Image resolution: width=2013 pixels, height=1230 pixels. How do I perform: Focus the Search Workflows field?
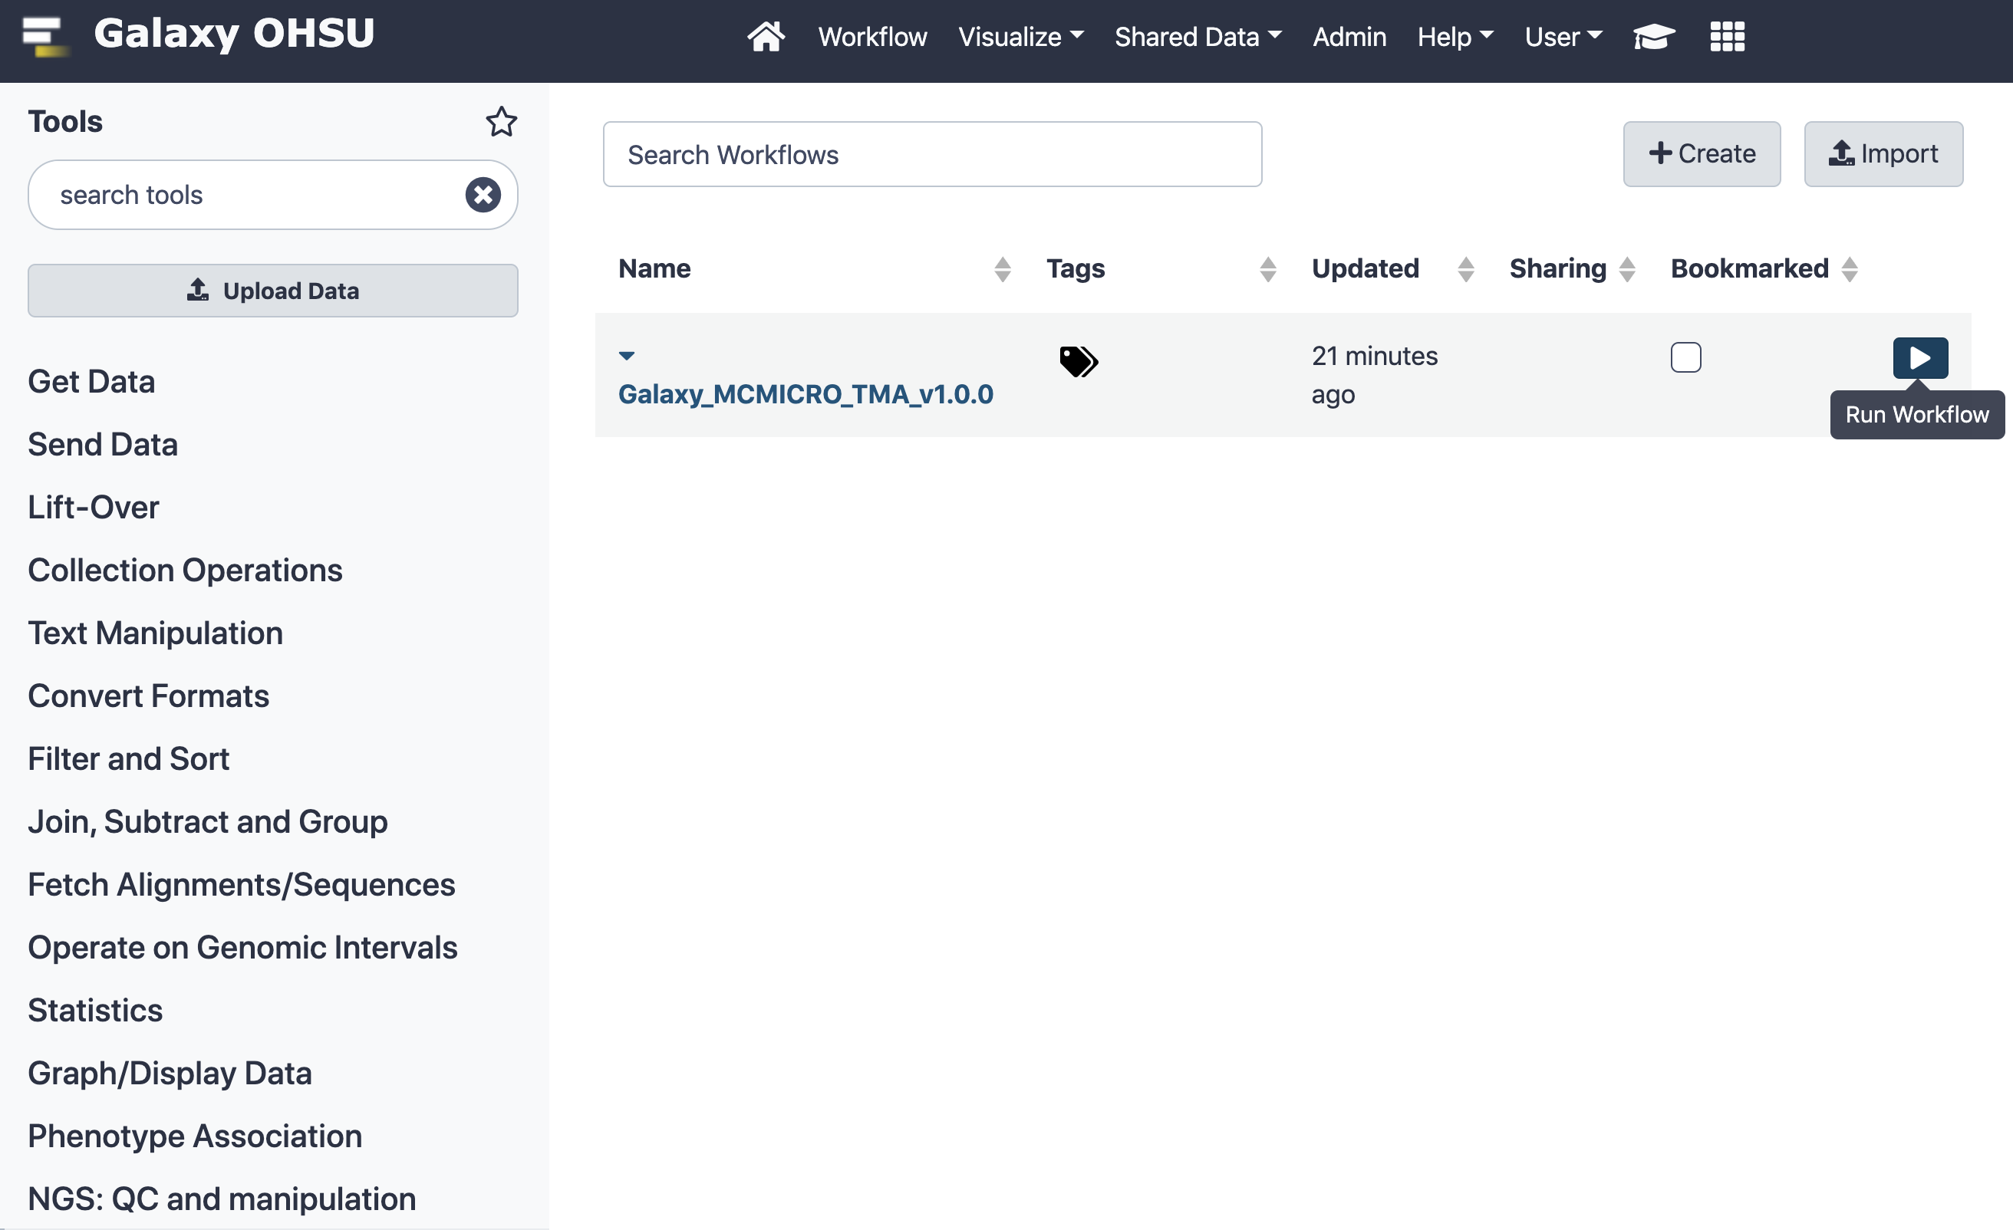(x=932, y=154)
